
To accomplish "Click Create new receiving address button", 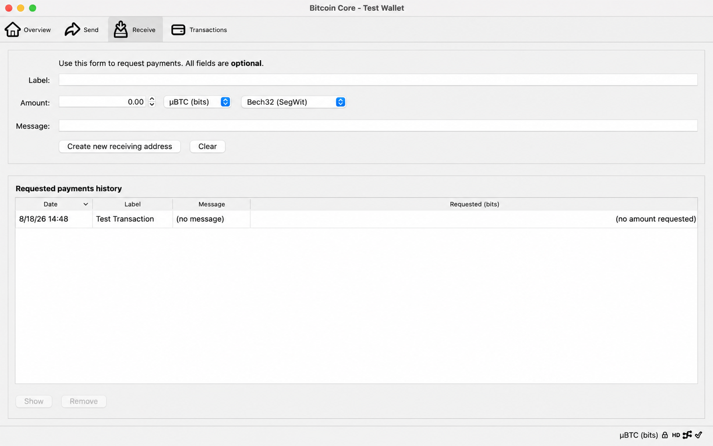I will [120, 147].
